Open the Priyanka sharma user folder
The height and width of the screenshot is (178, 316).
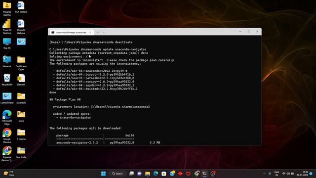(7, 8)
